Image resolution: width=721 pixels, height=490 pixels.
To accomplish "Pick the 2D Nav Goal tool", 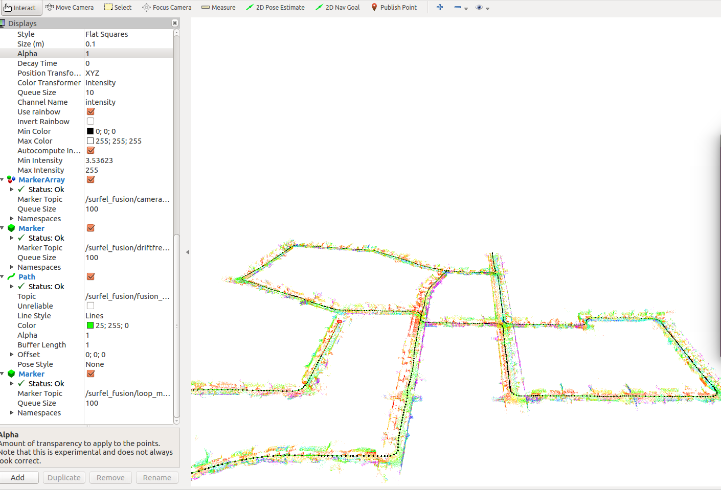I will click(337, 7).
